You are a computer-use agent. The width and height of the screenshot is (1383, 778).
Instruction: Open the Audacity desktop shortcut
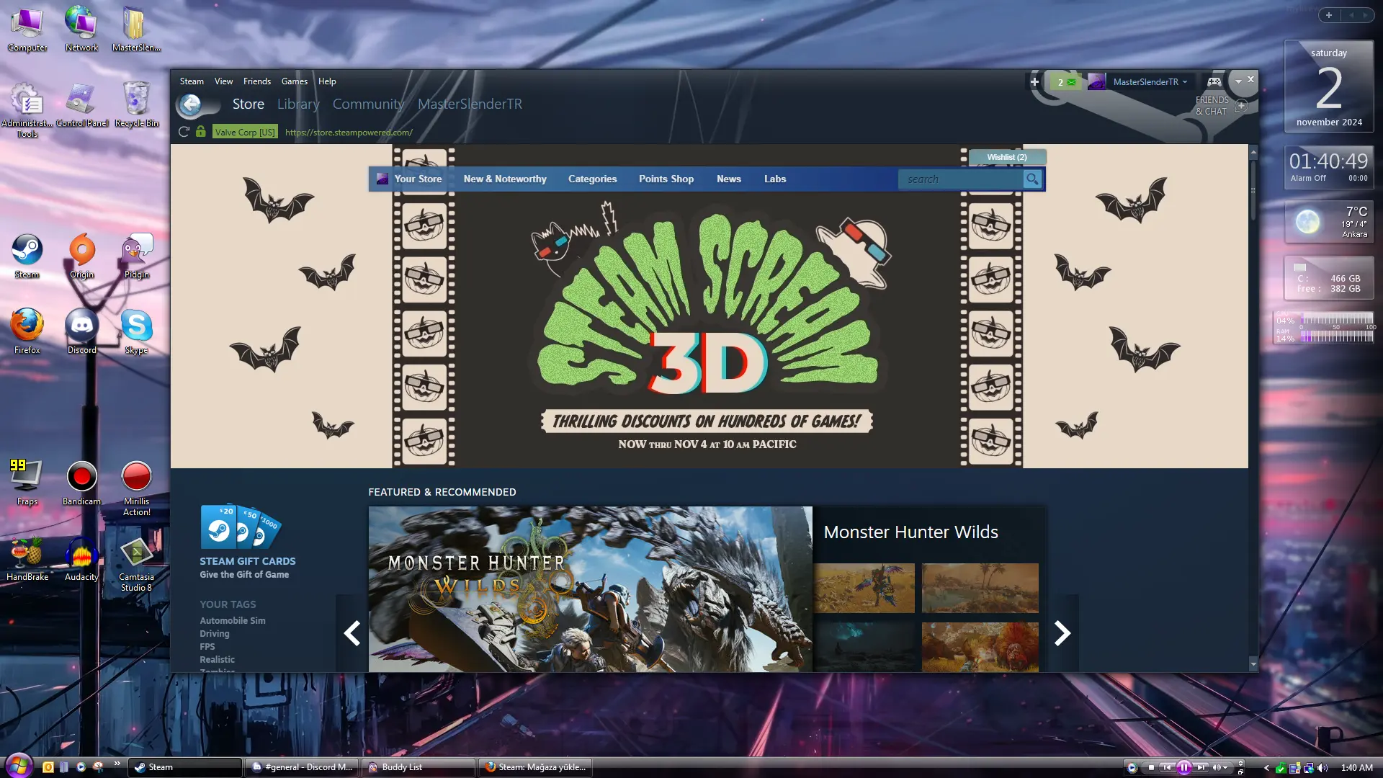82,559
